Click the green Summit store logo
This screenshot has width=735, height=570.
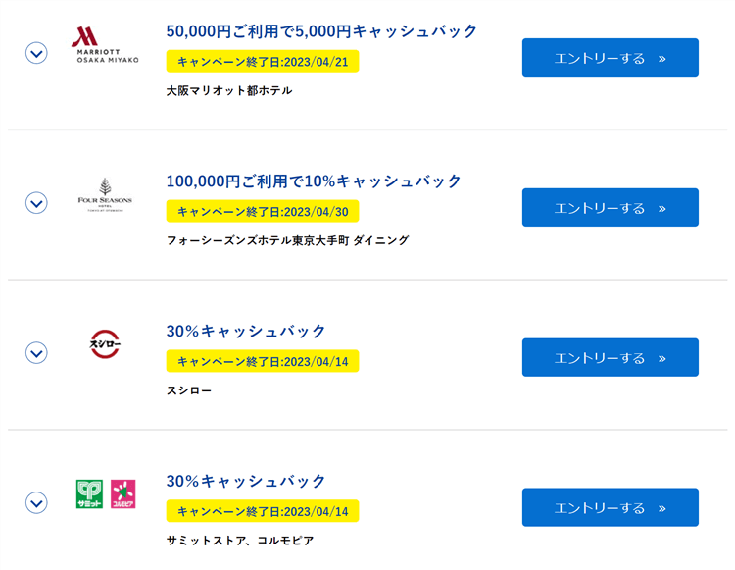[x=89, y=493]
